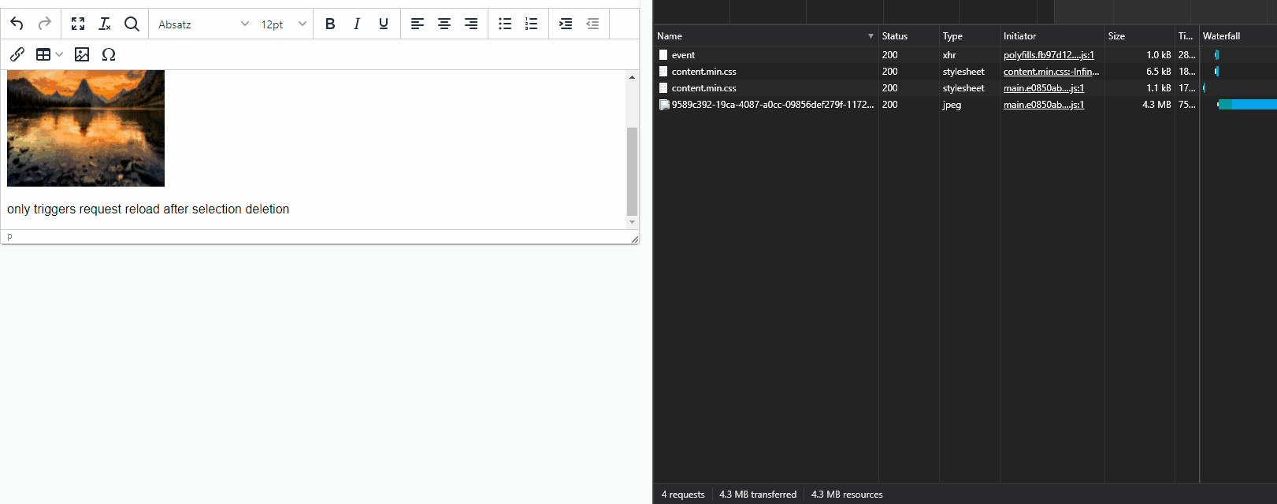Viewport: 1277px width, 504px height.
Task: Decrease paragraph indent
Action: (592, 24)
